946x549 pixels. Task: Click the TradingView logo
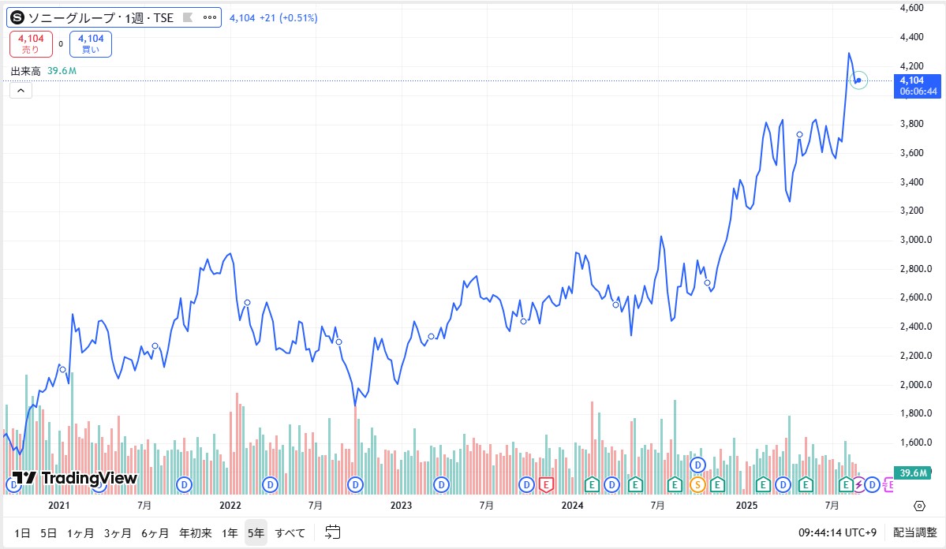click(76, 478)
